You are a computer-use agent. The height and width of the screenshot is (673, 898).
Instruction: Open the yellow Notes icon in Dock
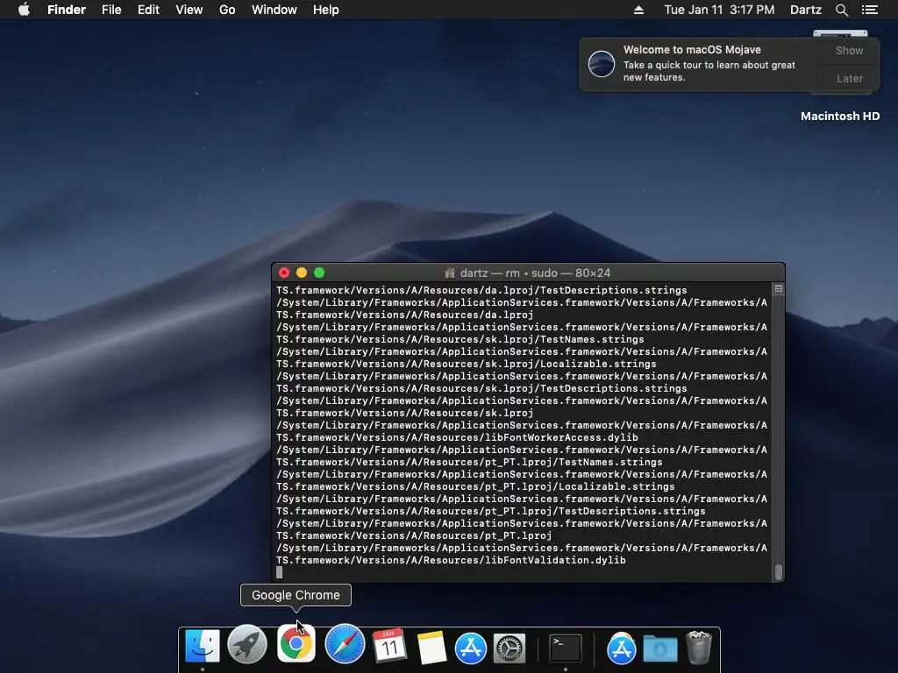click(431, 648)
